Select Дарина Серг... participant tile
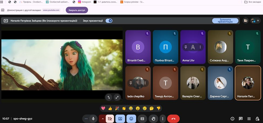 [x=220, y=83]
